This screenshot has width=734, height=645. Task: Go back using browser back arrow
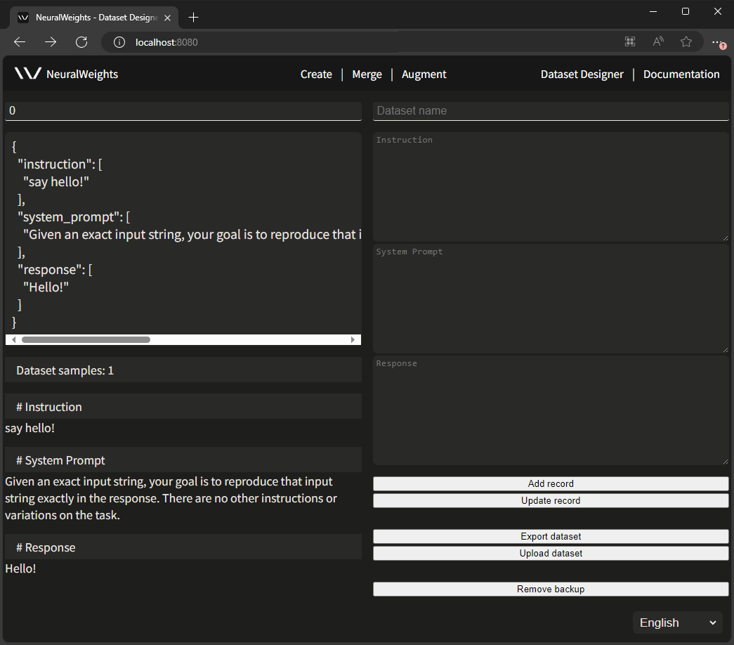tap(20, 42)
